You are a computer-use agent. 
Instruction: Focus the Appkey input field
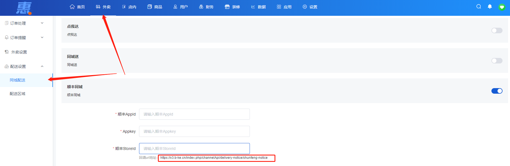194,131
